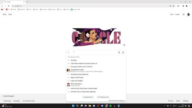Click the microphone voice search icon

(x=119, y=52)
